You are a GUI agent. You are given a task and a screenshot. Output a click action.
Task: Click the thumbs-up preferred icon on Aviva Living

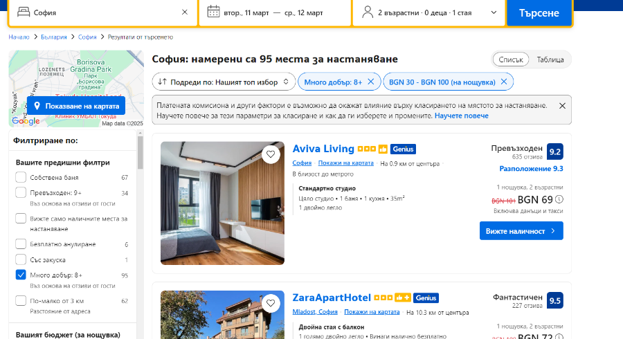click(x=383, y=149)
